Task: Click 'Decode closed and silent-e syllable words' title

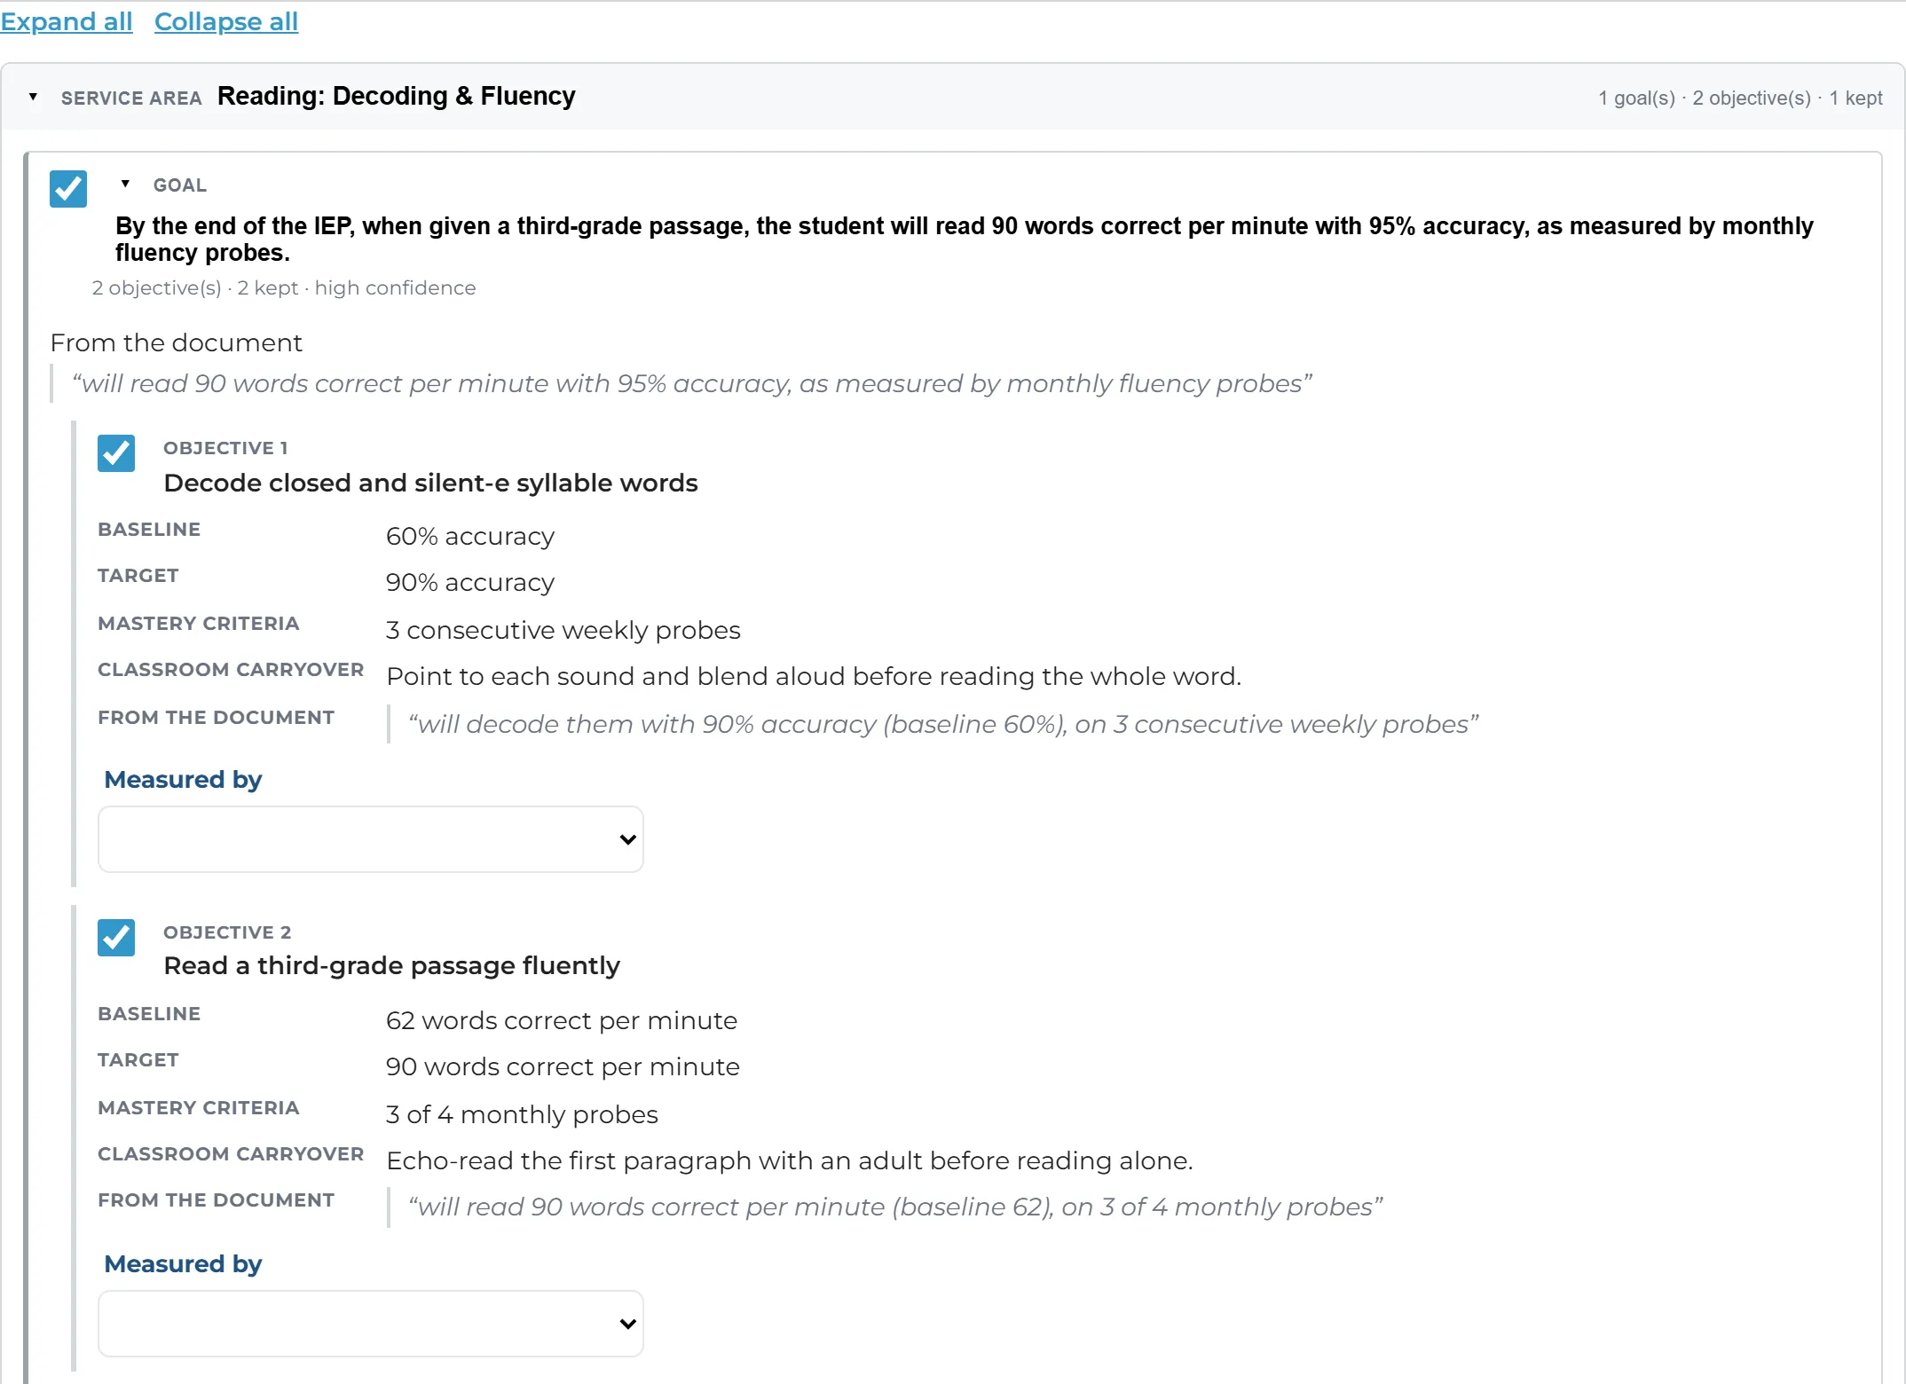Action: coord(430,484)
